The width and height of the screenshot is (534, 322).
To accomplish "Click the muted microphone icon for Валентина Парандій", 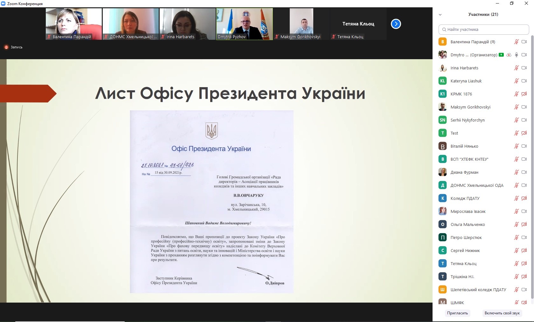I will pos(516,42).
